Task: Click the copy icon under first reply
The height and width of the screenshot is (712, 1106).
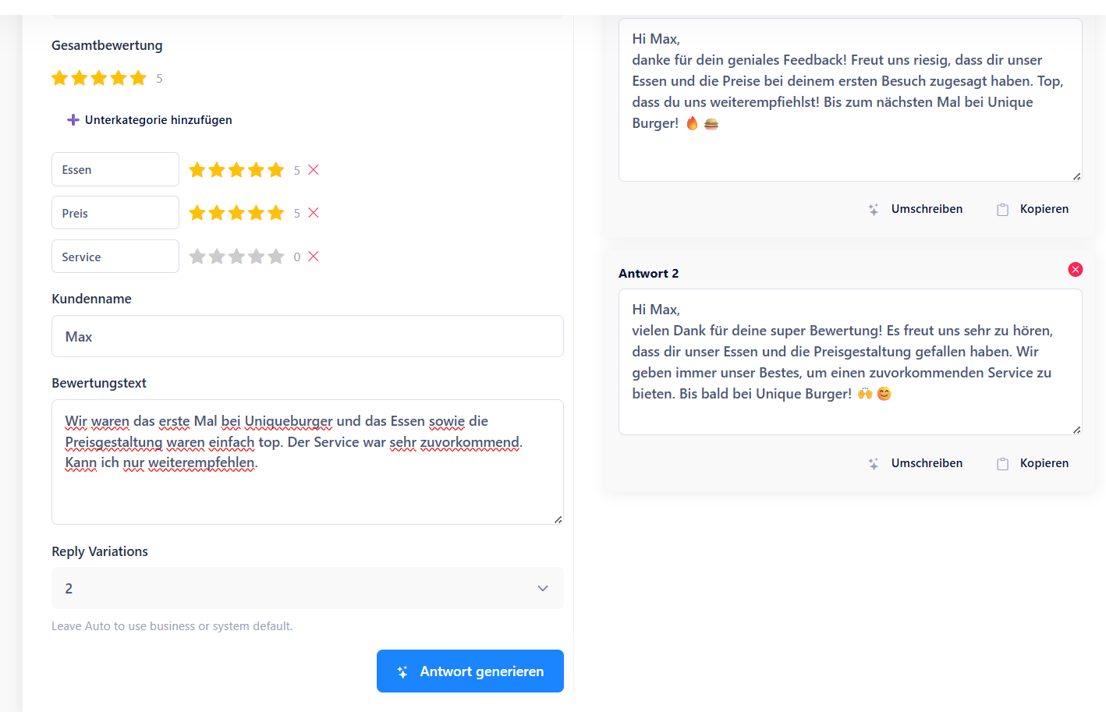Action: [1003, 210]
